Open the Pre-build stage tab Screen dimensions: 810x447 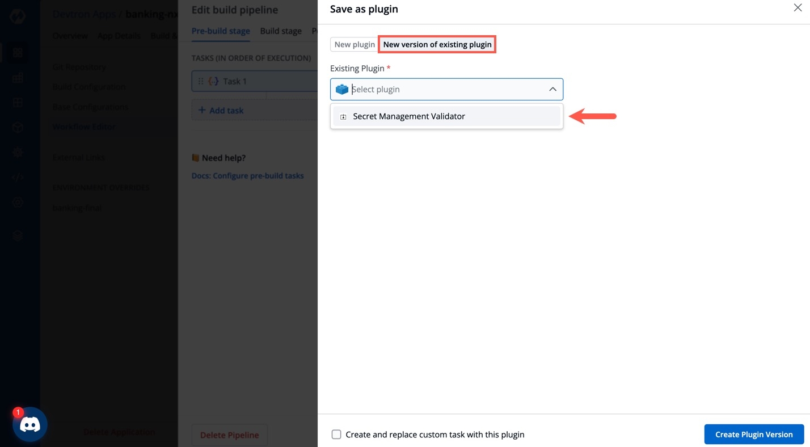pos(221,31)
